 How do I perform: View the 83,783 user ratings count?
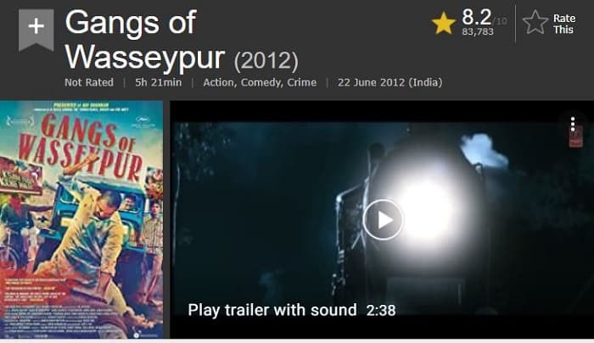477,32
